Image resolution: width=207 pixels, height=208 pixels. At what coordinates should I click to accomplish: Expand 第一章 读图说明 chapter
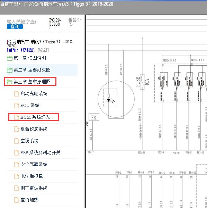pos(30,58)
